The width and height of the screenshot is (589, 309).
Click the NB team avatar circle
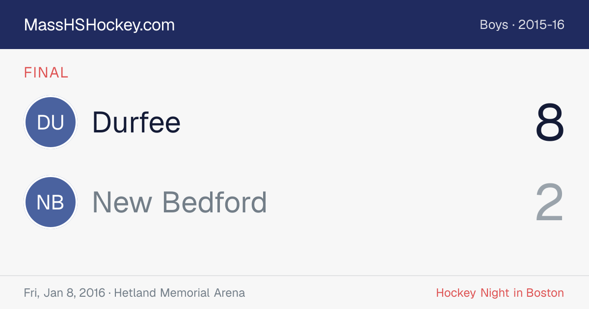[51, 202]
